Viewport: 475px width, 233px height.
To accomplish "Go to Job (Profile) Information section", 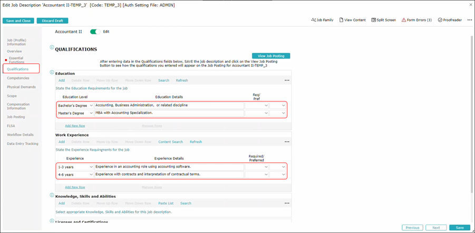I will pos(16,42).
